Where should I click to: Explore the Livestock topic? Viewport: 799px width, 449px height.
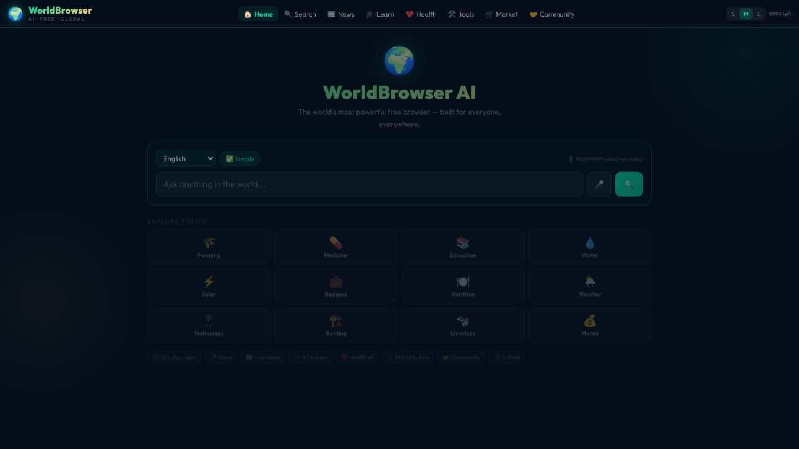pos(463,325)
